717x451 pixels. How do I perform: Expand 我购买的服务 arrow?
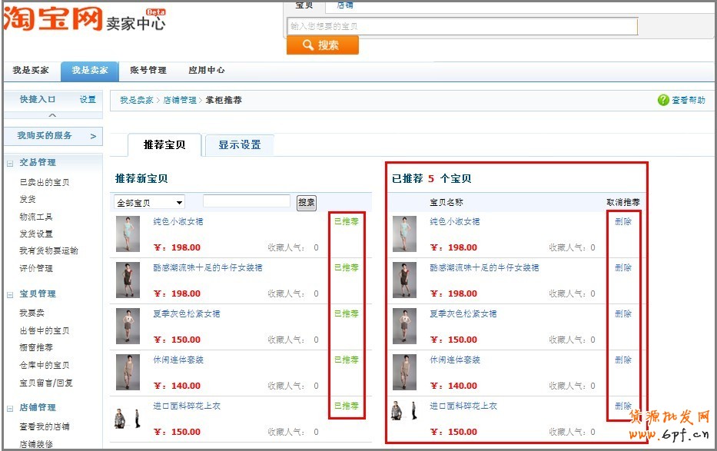coord(93,136)
